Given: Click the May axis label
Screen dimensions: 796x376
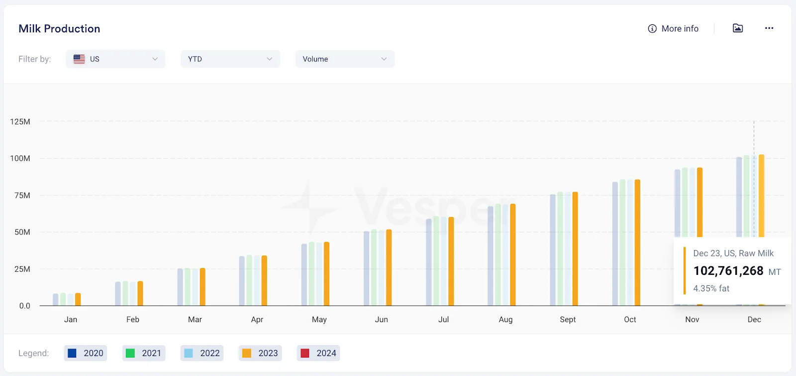Looking at the screenshot, I should (319, 320).
